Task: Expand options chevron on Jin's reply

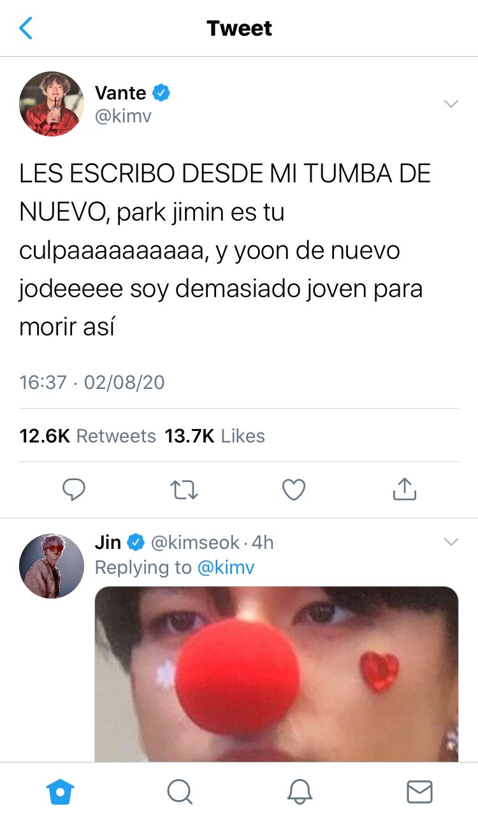Action: [451, 542]
